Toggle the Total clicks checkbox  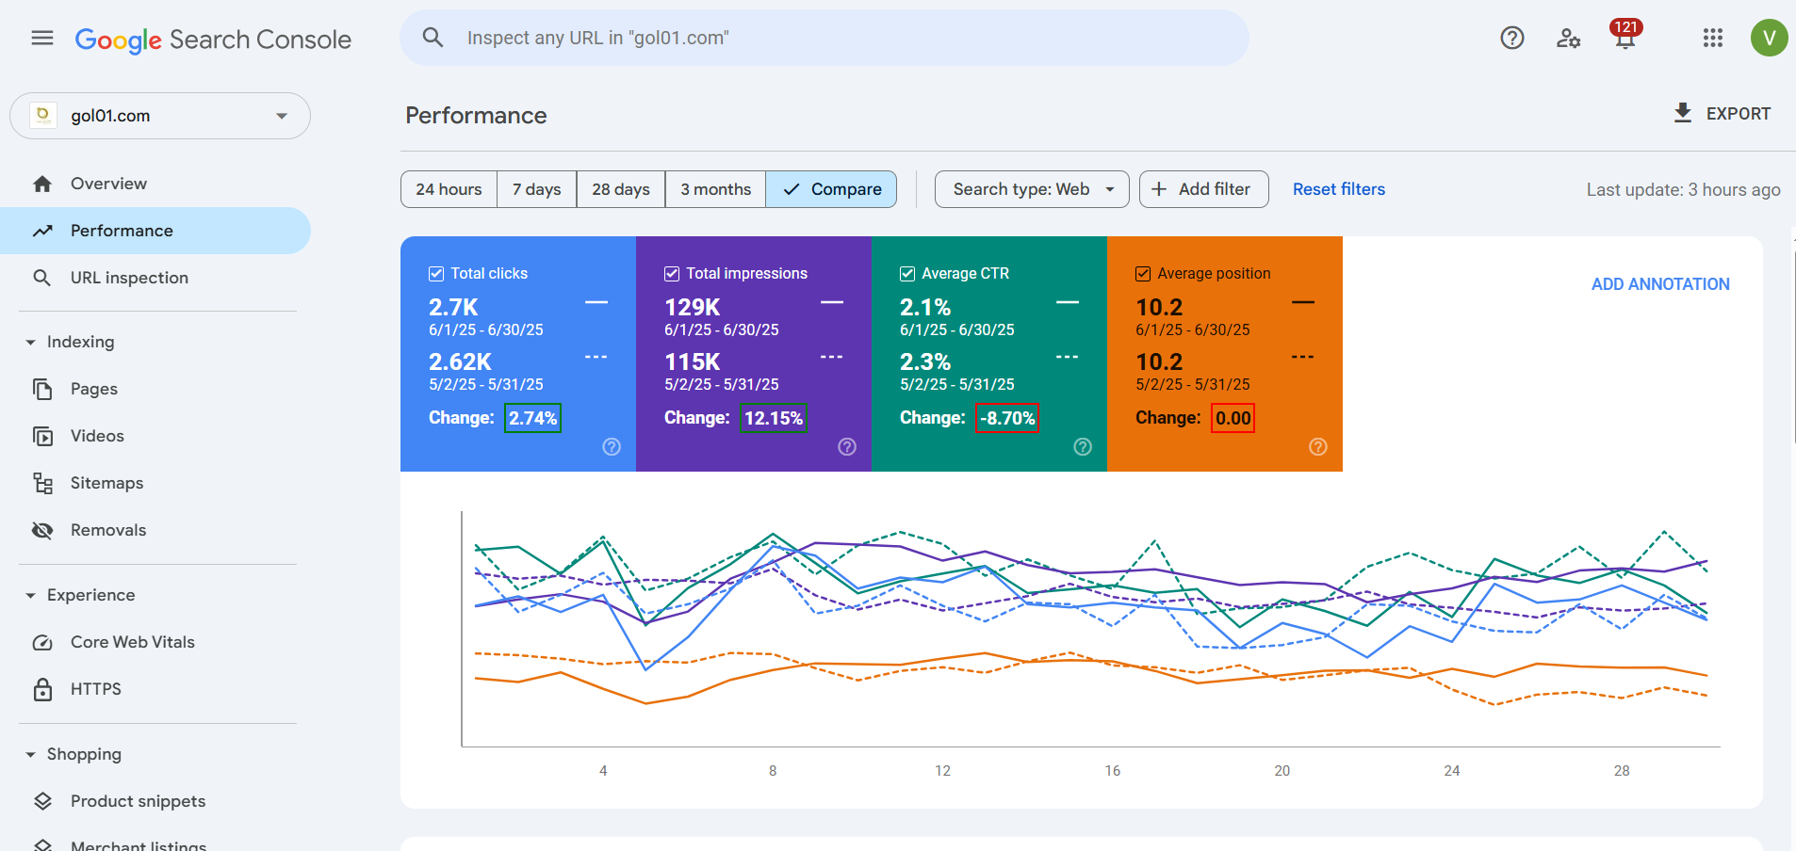tap(436, 273)
